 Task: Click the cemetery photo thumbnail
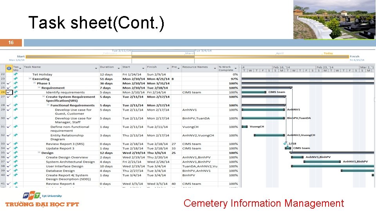pos(334,20)
